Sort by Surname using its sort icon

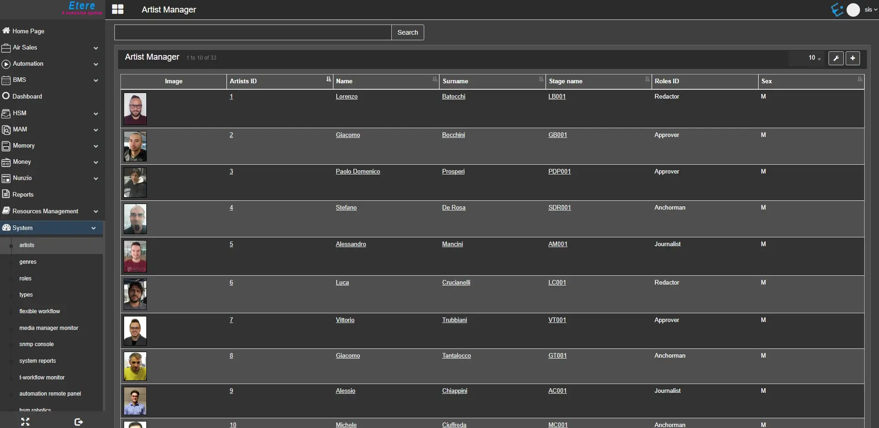point(541,80)
